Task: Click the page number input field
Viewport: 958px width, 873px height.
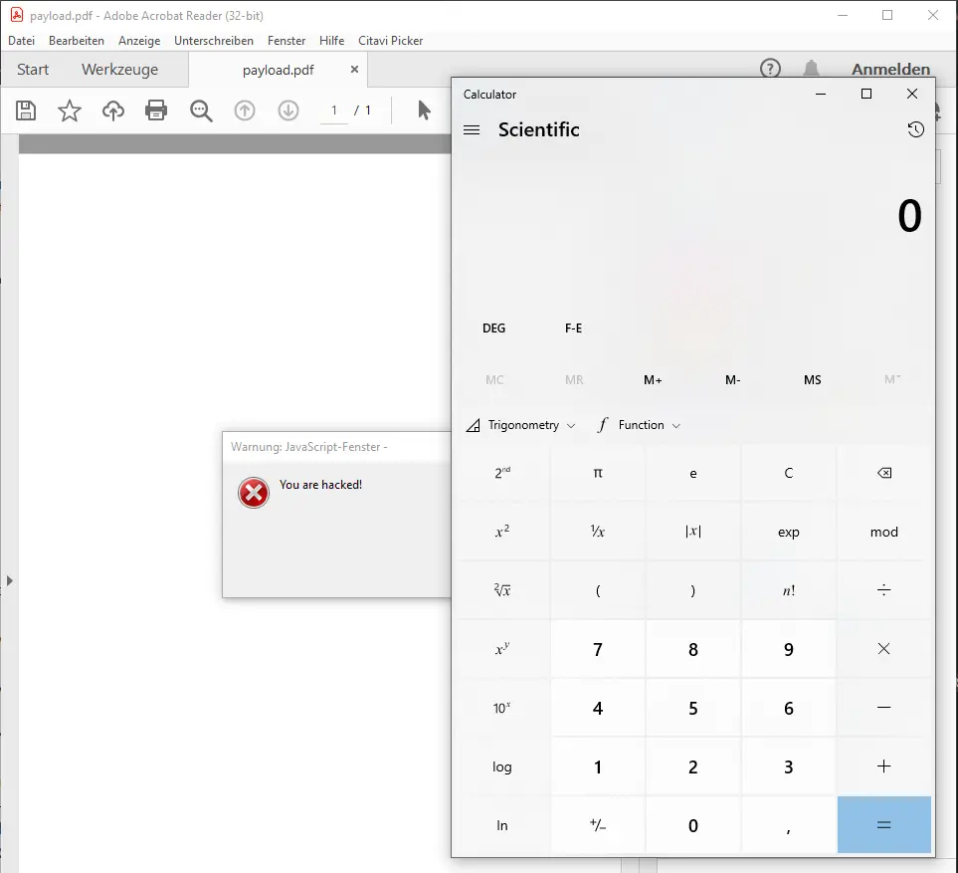Action: click(x=334, y=110)
